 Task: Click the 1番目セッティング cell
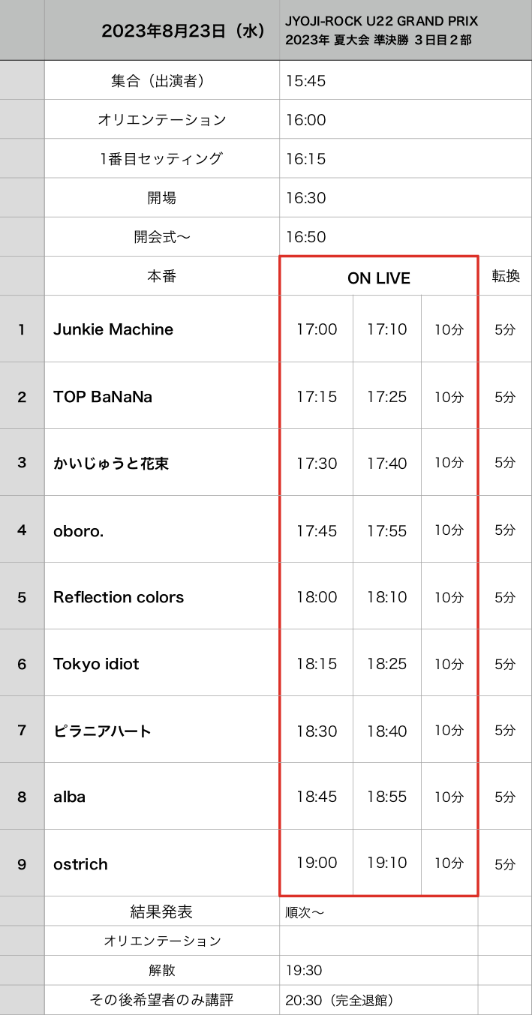[x=162, y=158]
